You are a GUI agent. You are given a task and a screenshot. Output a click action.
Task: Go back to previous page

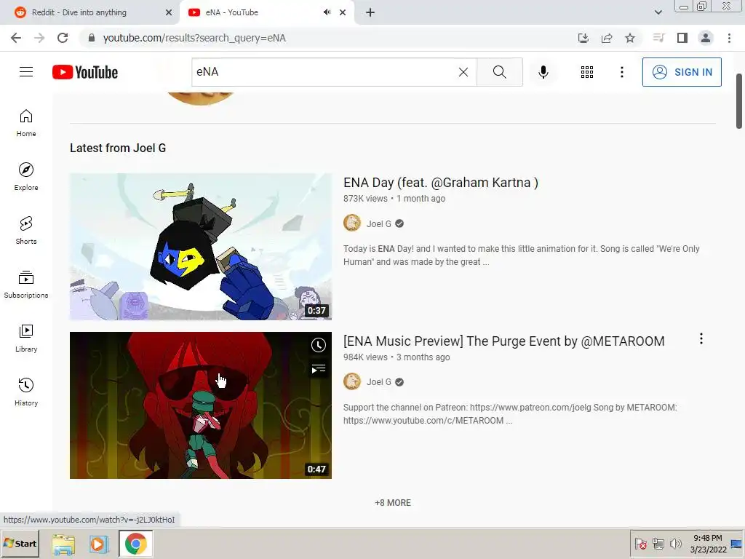(x=16, y=38)
